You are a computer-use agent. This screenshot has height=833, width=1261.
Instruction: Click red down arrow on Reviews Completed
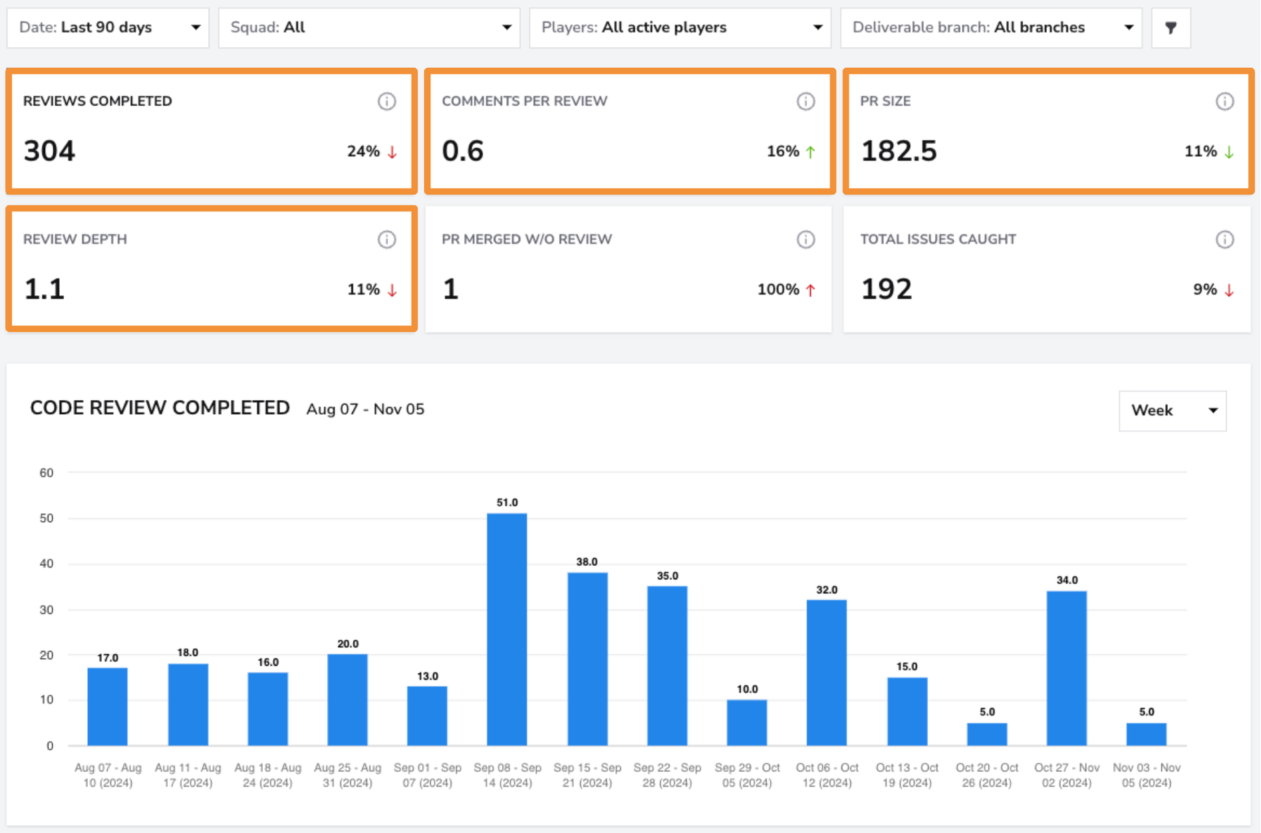pos(392,152)
